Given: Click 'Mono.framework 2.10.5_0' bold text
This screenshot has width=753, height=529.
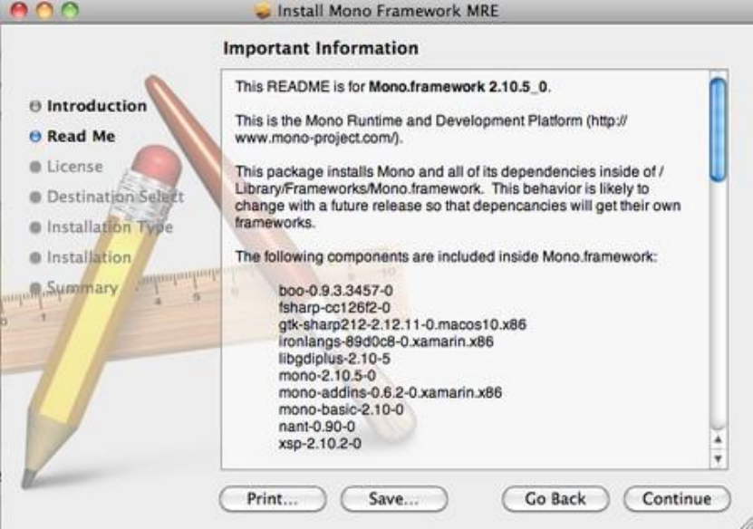Looking at the screenshot, I should click(x=458, y=87).
